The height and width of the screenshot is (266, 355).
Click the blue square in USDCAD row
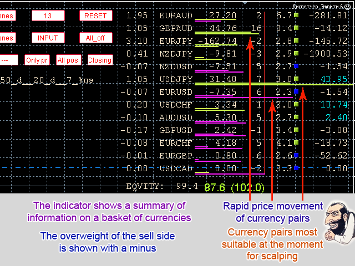click(x=296, y=168)
